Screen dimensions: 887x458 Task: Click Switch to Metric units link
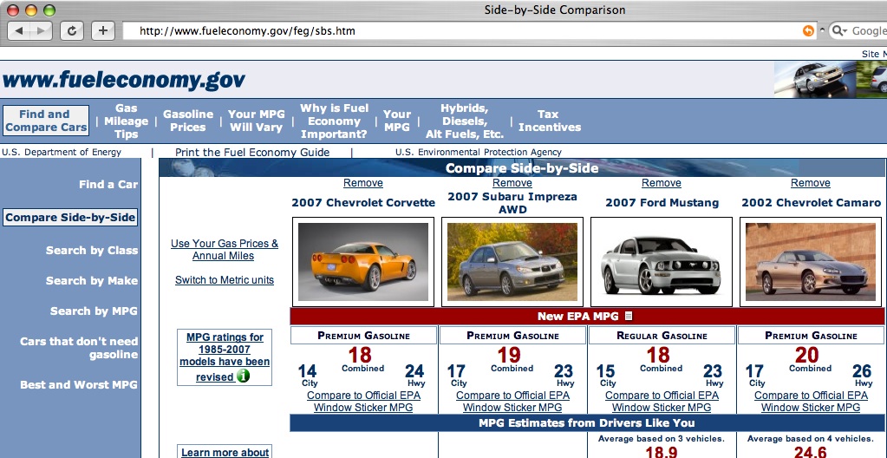coord(225,280)
